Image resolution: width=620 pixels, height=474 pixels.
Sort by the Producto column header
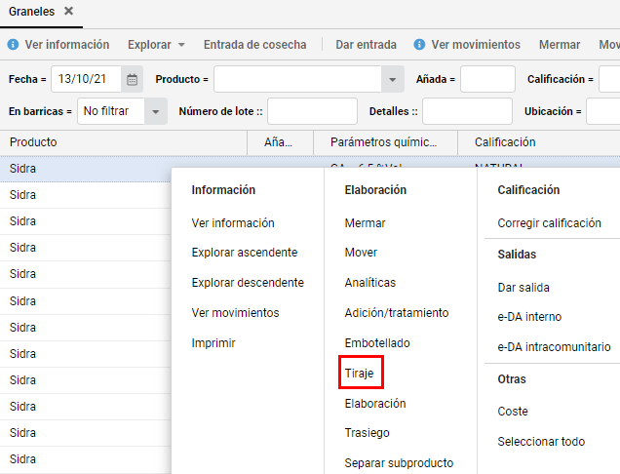pyautogui.click(x=124, y=142)
